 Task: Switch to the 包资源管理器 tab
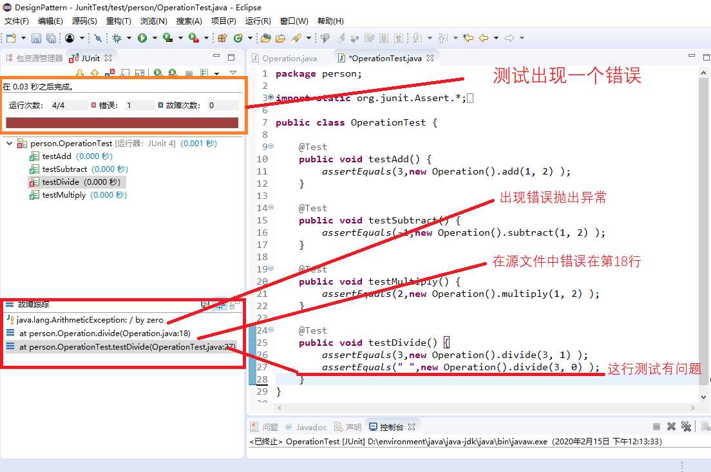coord(35,58)
